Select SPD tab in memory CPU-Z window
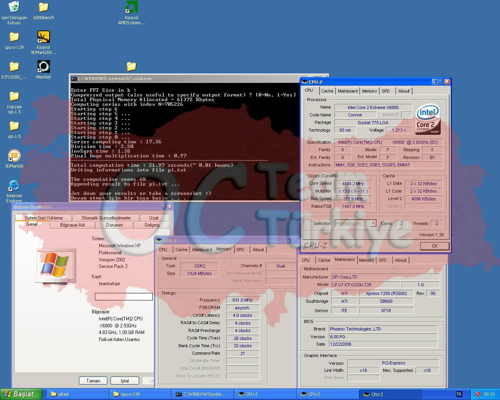The width and height of the screenshot is (500, 400). (x=240, y=250)
